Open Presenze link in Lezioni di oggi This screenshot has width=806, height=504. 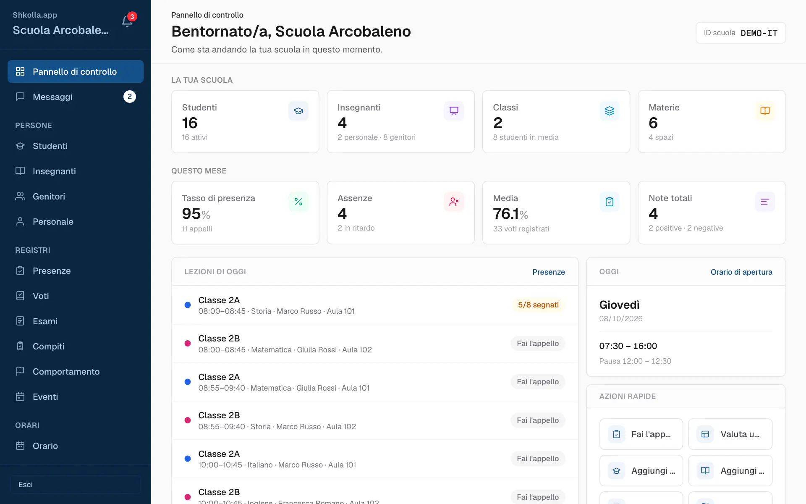pyautogui.click(x=549, y=272)
